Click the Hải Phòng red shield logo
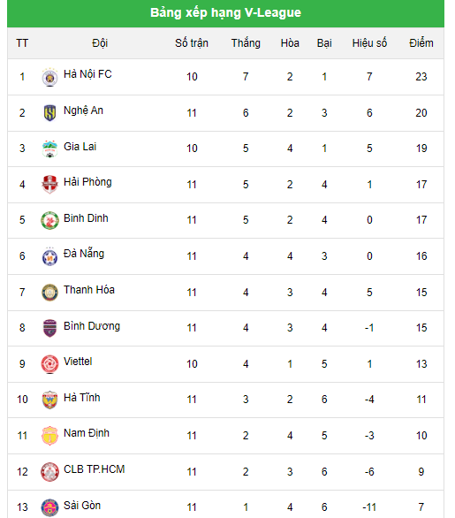This screenshot has width=455, height=518. pos(49,185)
